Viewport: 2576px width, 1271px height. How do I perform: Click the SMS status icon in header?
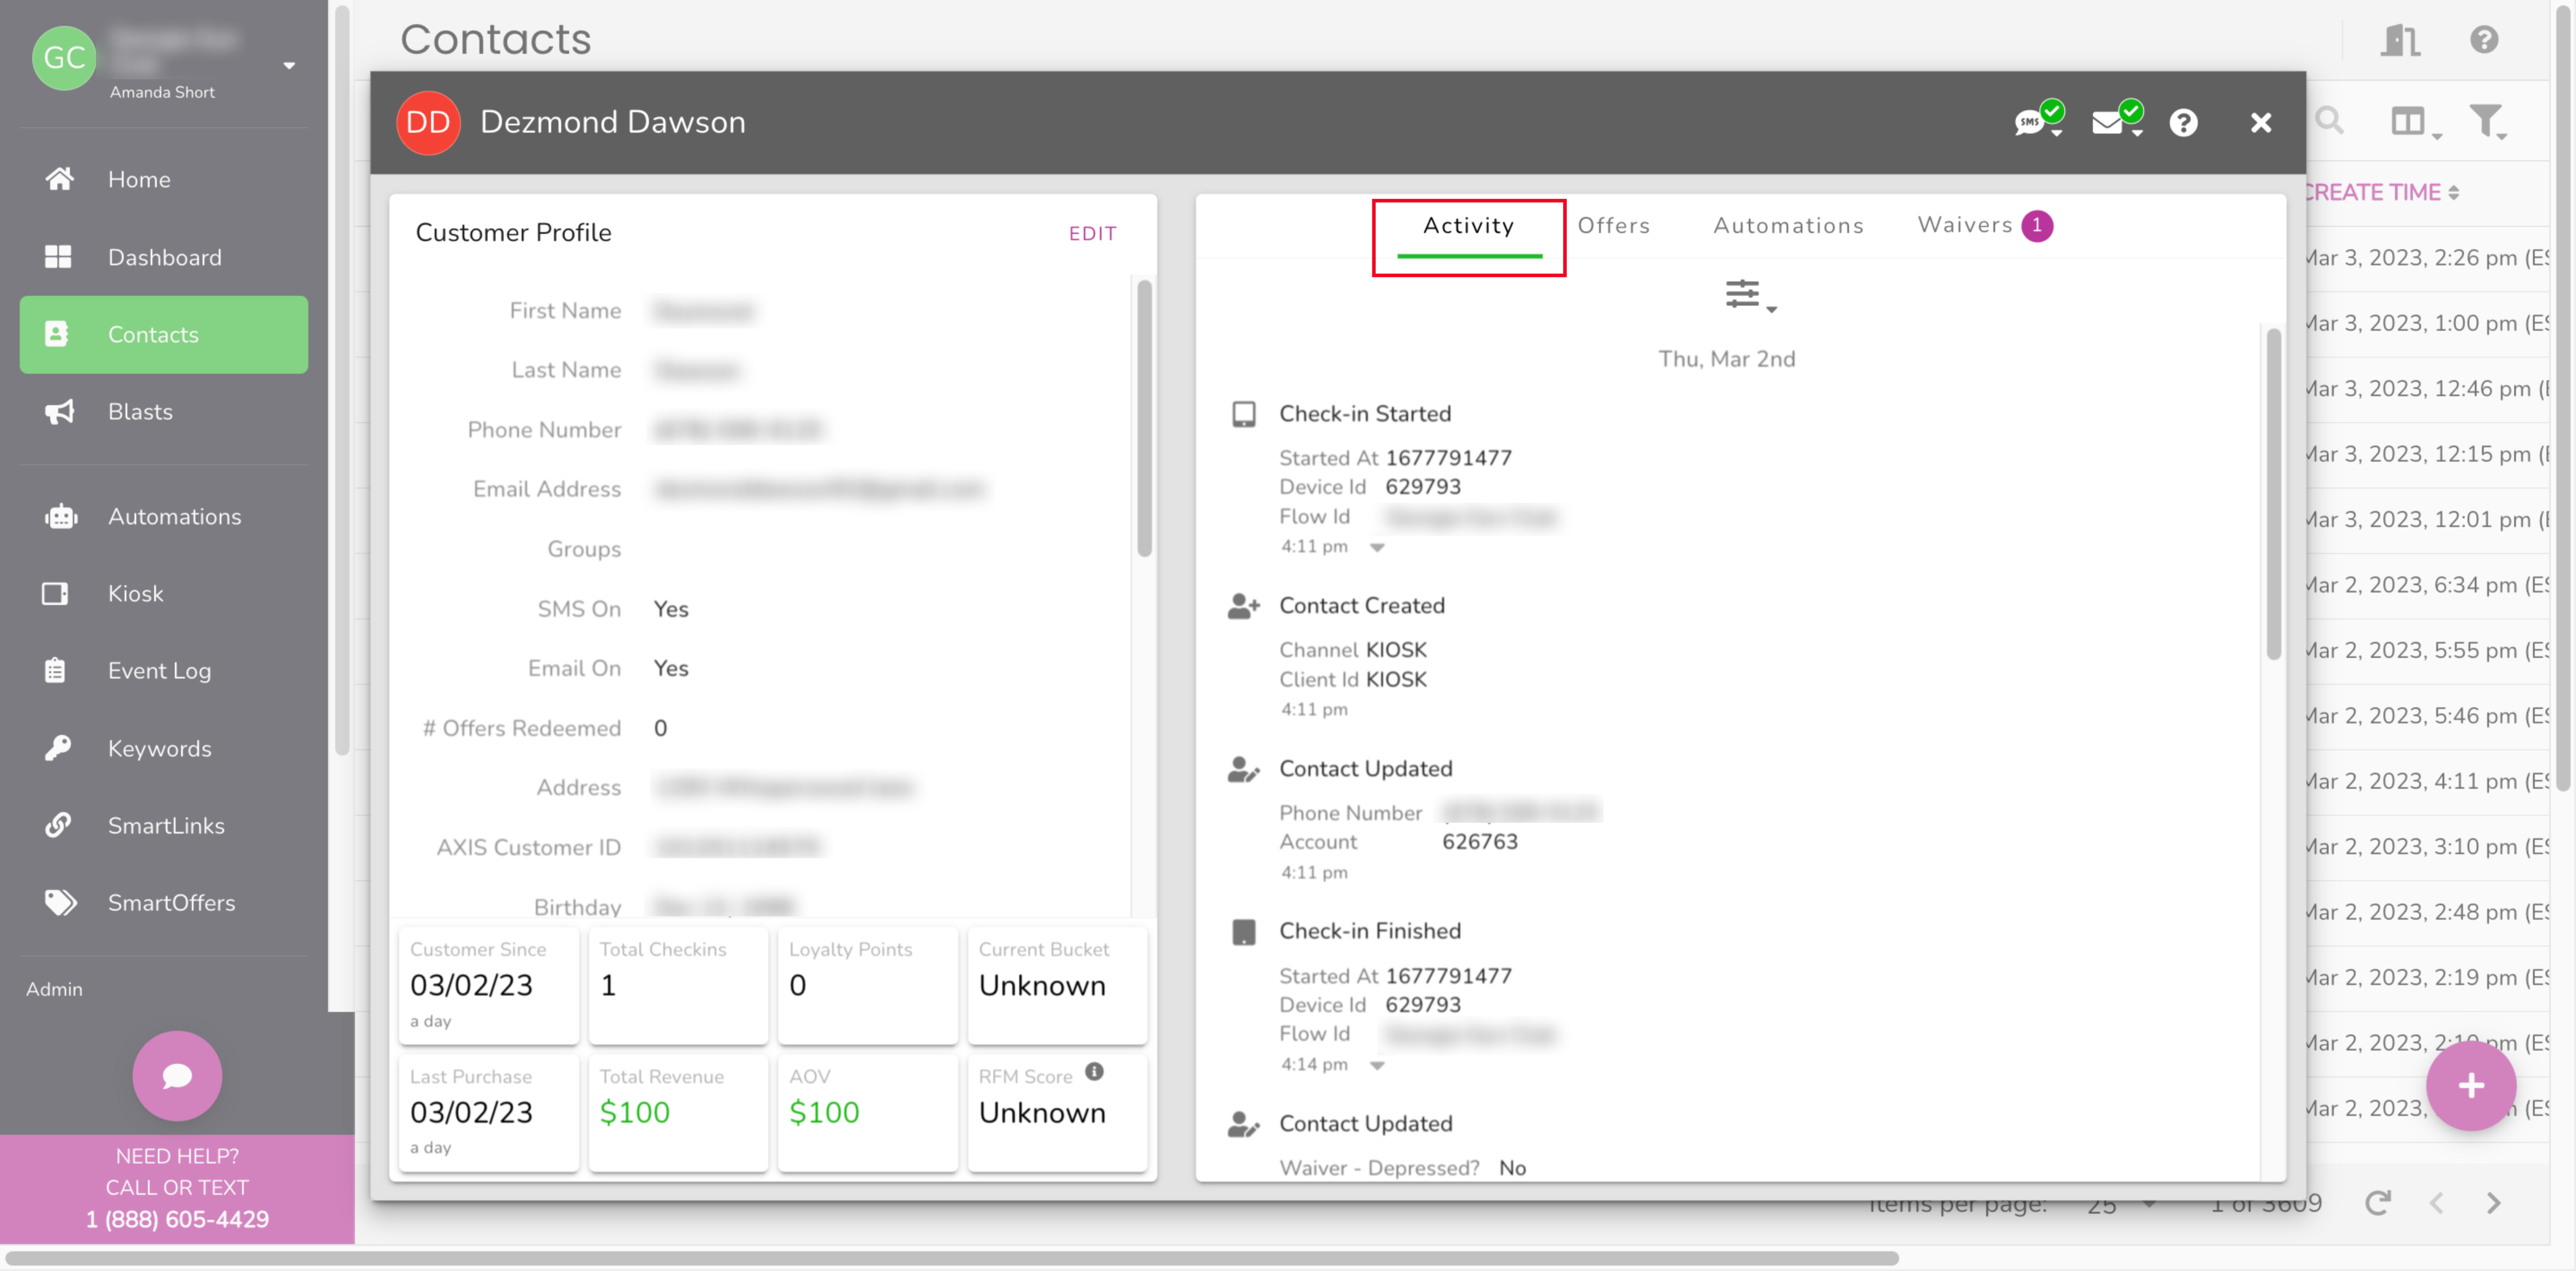2038,121
